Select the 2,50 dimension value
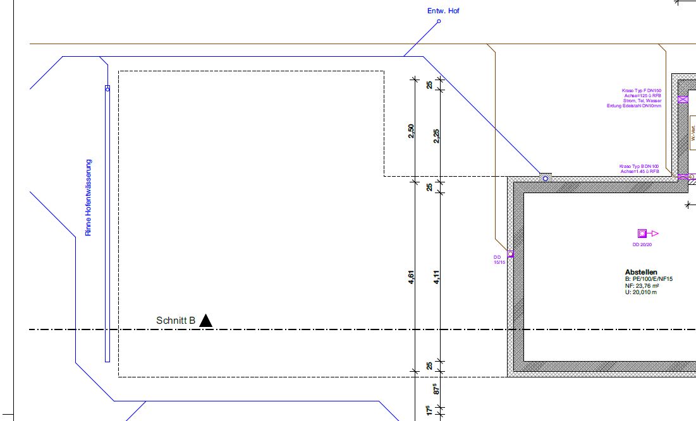696x421 pixels. 412,131
